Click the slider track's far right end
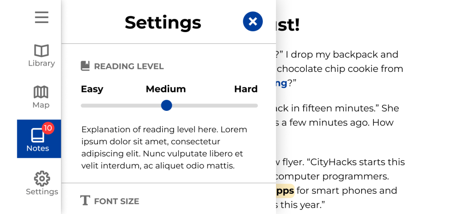The width and height of the screenshot is (464, 214). coord(256,105)
